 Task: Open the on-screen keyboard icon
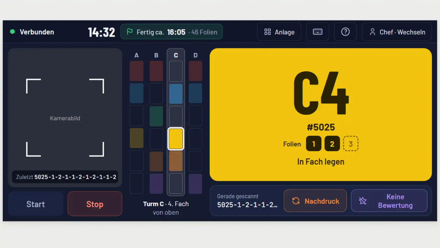[317, 32]
